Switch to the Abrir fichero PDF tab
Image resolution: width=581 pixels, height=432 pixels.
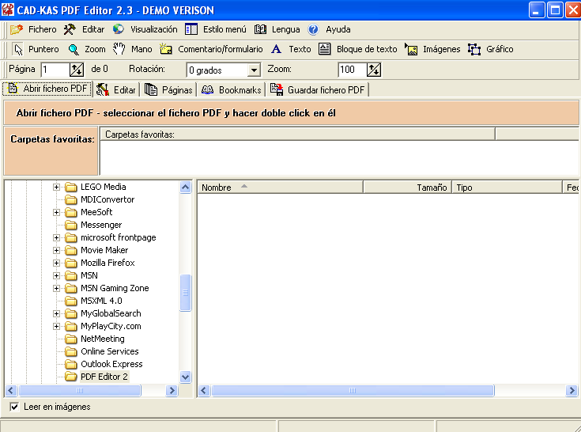(x=47, y=89)
